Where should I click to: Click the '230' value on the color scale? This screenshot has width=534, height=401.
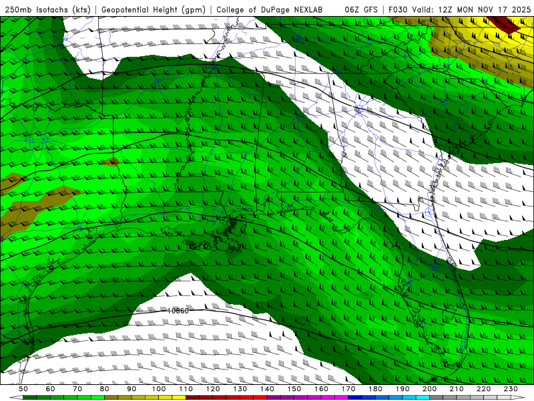coord(511,389)
